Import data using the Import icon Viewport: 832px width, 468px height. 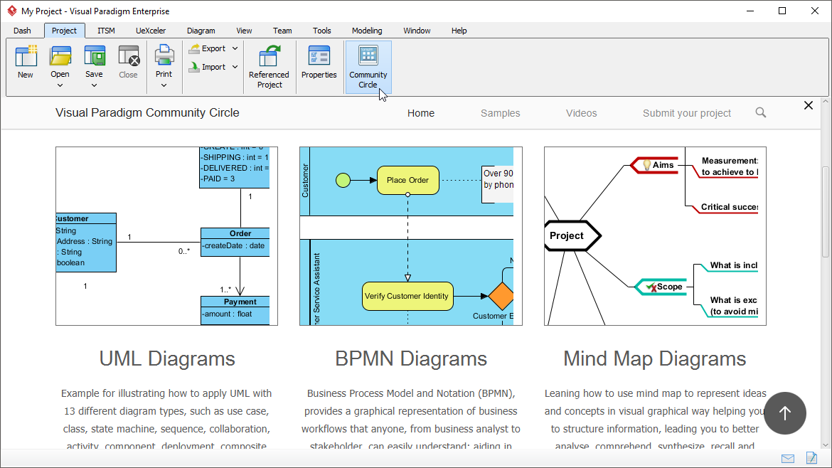tap(210, 66)
